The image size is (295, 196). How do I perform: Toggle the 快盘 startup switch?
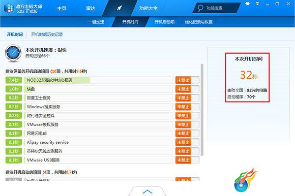187,89
